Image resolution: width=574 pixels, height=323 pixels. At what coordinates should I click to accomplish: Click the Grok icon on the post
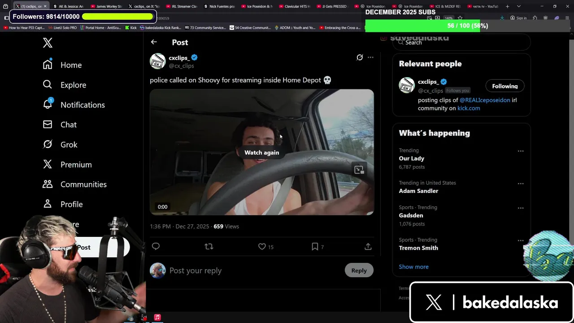pos(360,57)
